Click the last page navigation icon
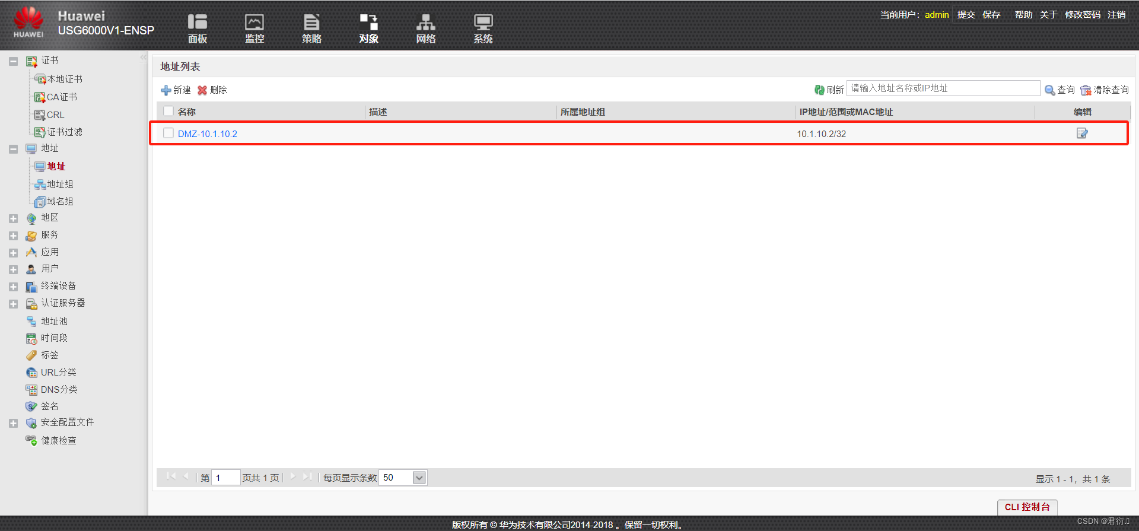Screen dimensions: 1139x531 (307, 476)
